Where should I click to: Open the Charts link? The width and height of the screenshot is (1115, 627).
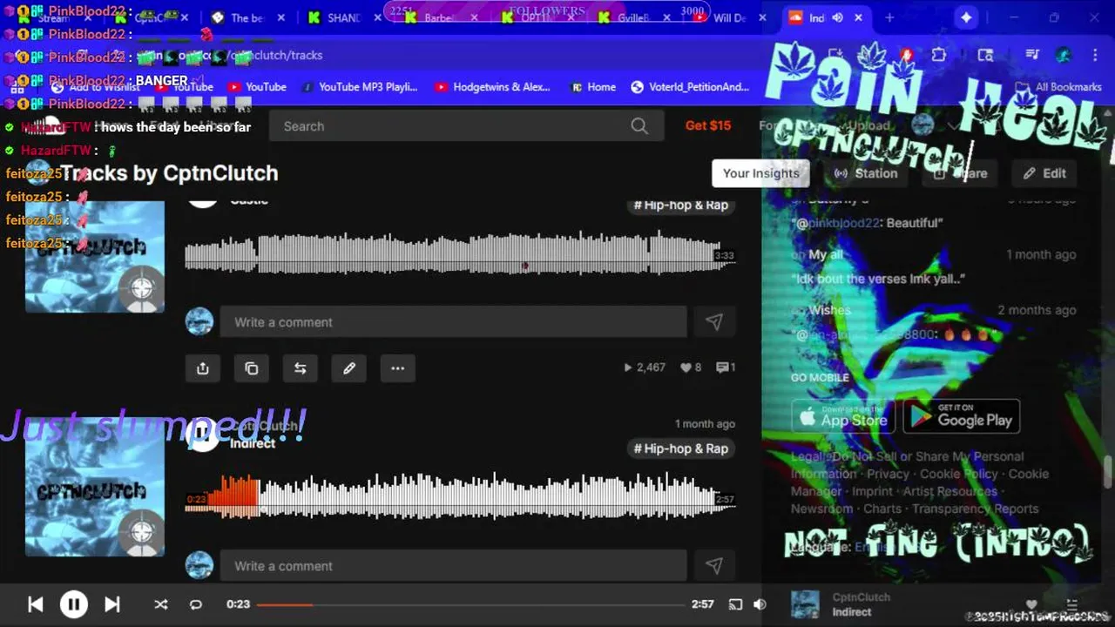tap(882, 509)
